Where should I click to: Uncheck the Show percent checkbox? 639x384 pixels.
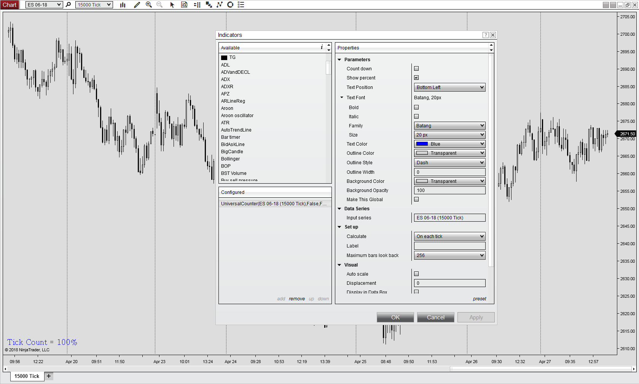coord(416,78)
